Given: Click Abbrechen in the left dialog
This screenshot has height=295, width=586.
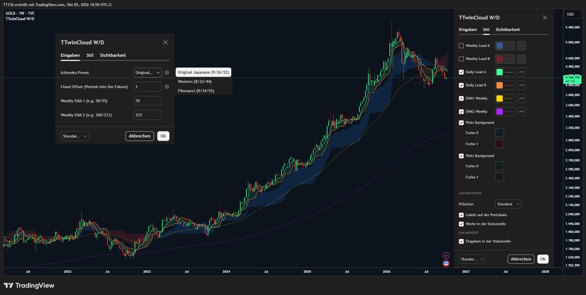Looking at the screenshot, I should coord(140,136).
